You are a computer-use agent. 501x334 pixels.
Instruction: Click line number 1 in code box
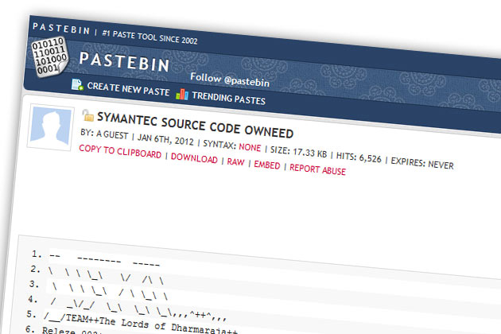pos(37,254)
